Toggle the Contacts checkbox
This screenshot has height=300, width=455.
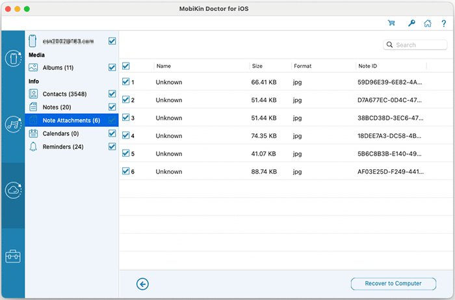112,94
